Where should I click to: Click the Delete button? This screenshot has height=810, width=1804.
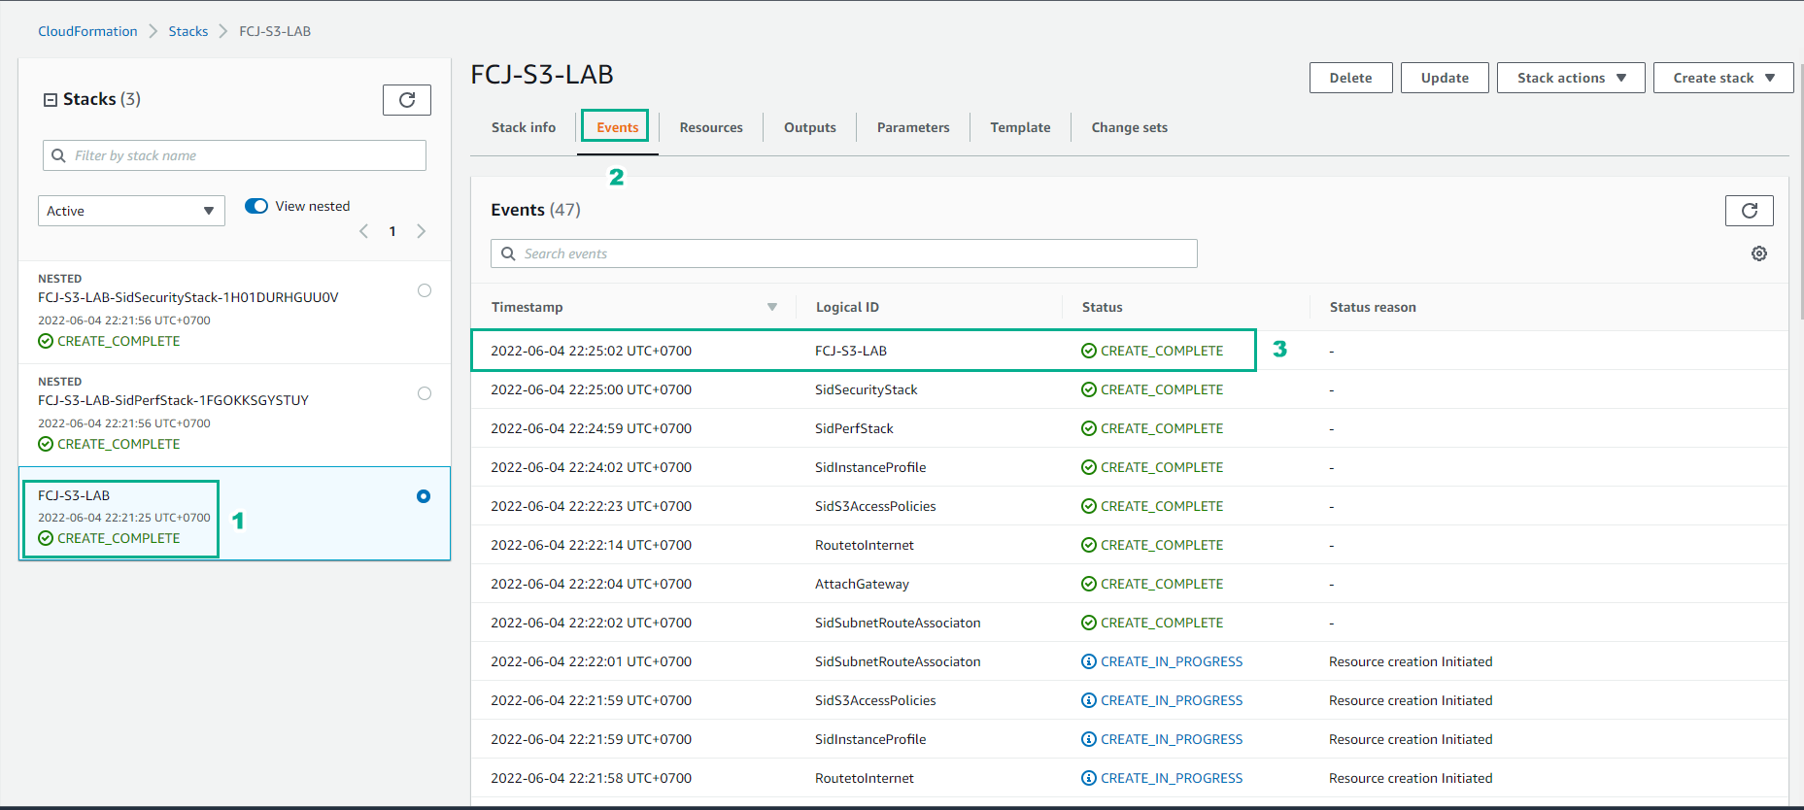tap(1350, 78)
